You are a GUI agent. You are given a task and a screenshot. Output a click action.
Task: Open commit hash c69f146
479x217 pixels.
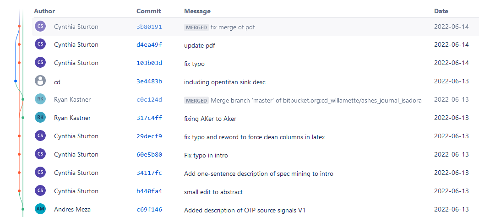tap(149, 210)
